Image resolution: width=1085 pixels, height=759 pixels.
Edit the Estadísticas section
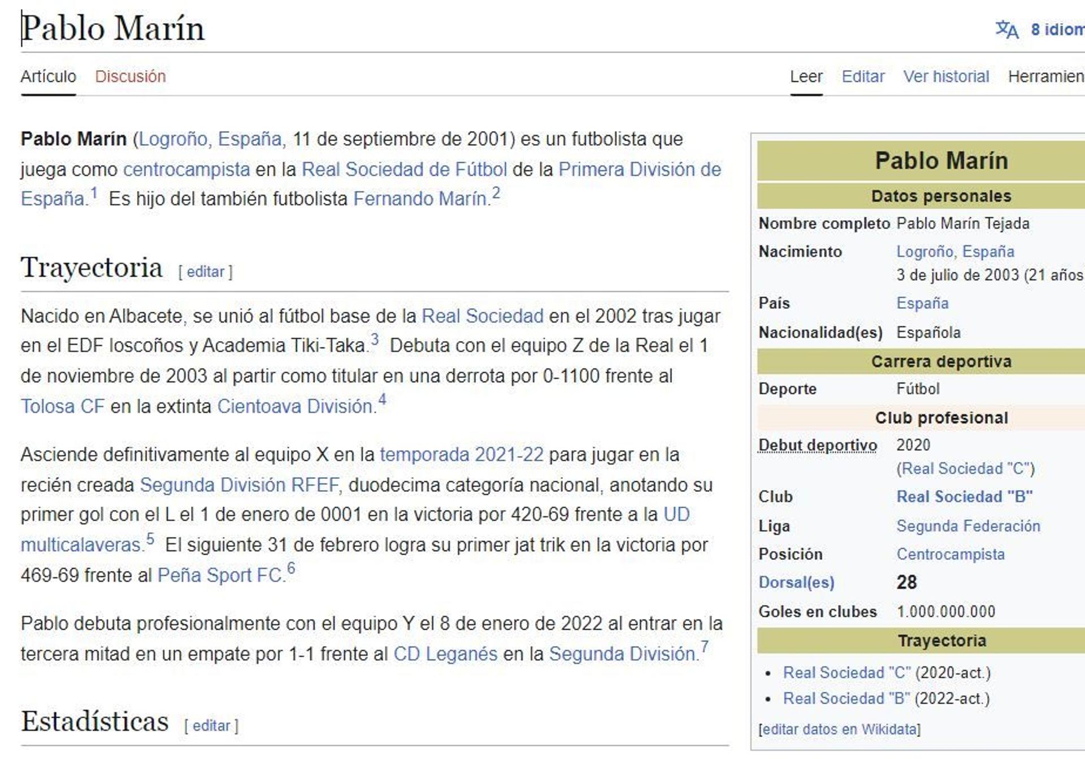(211, 726)
